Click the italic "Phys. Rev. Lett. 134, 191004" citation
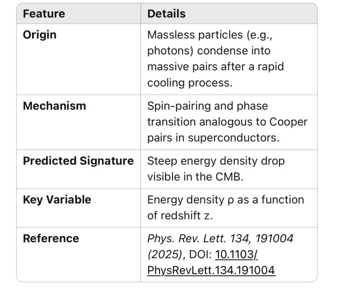The width and height of the screenshot is (346, 308). pos(220,238)
